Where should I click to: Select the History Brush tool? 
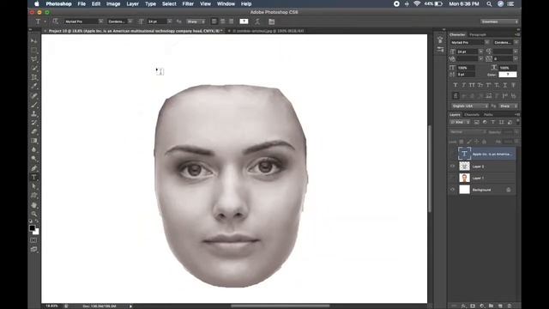tap(34, 123)
